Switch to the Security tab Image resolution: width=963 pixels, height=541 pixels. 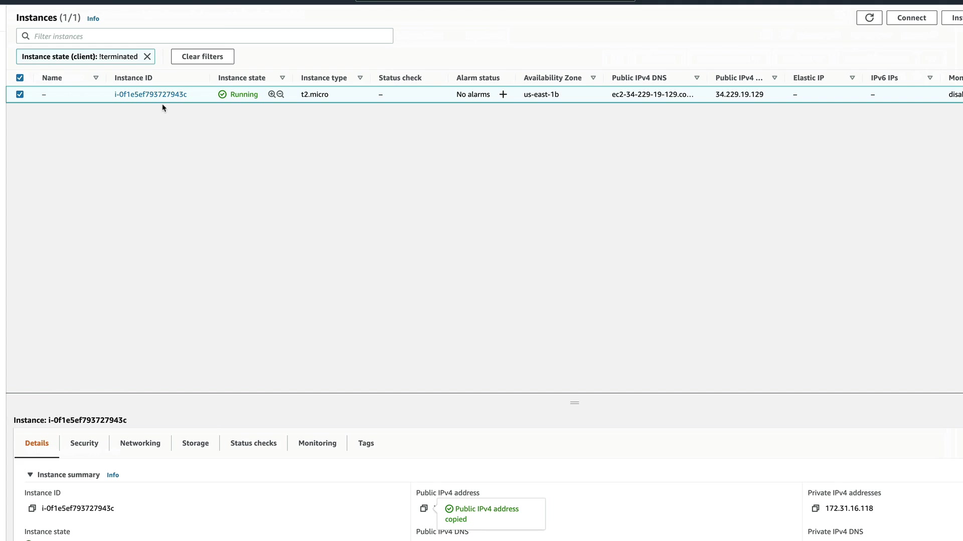(84, 443)
